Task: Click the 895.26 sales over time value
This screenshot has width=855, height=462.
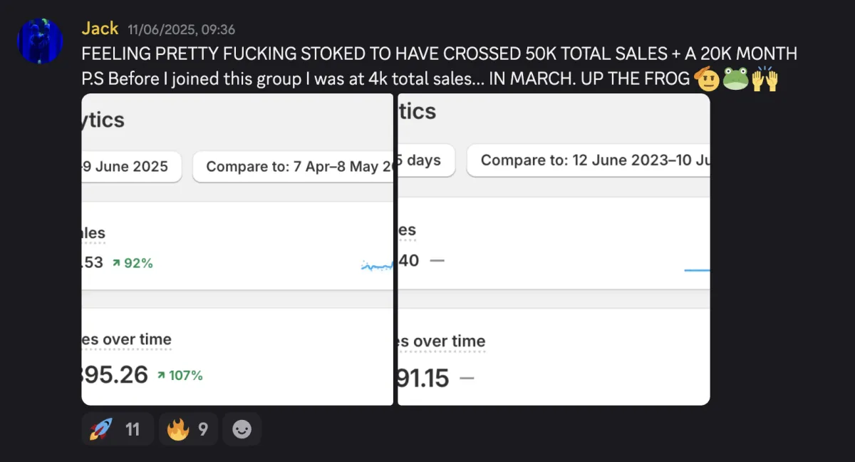Action: pos(115,374)
